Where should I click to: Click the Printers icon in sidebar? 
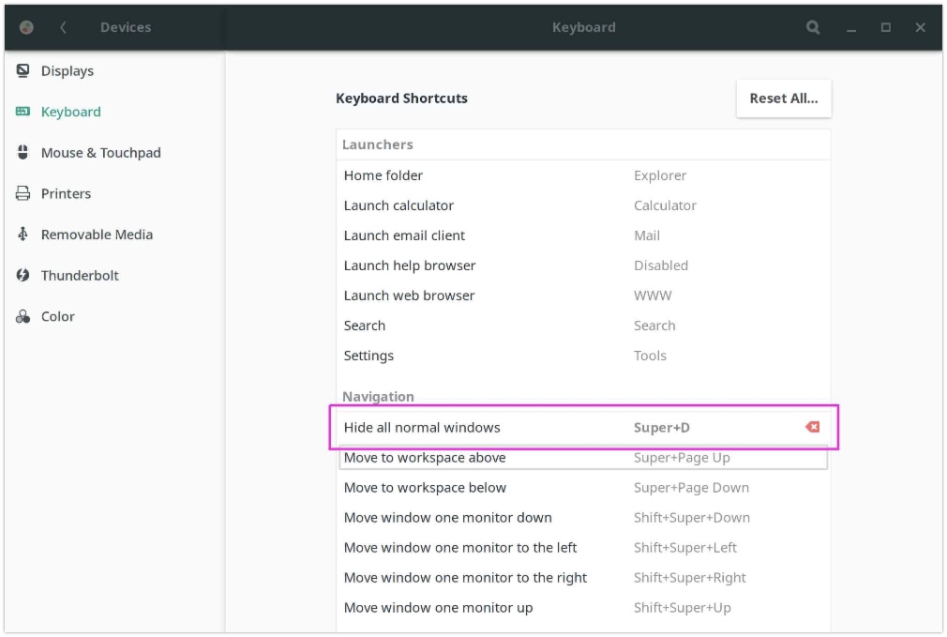(23, 194)
